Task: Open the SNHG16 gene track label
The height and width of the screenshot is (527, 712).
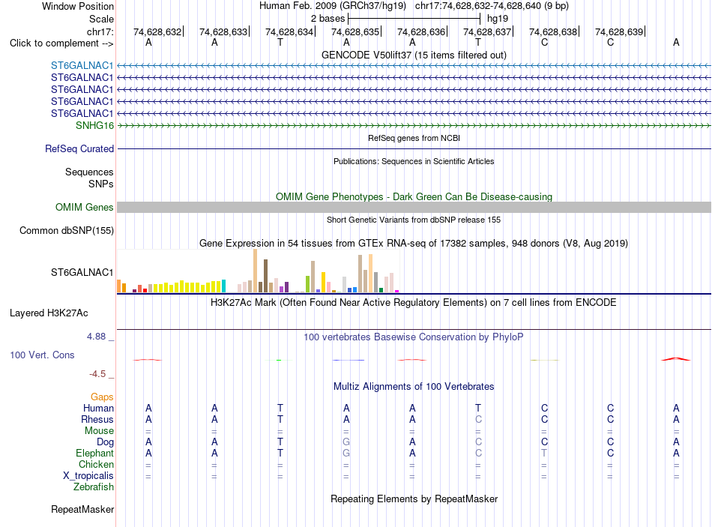Action: point(94,125)
